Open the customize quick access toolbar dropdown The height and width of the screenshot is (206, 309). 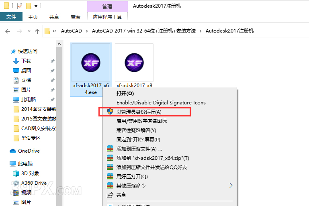coord(36,6)
